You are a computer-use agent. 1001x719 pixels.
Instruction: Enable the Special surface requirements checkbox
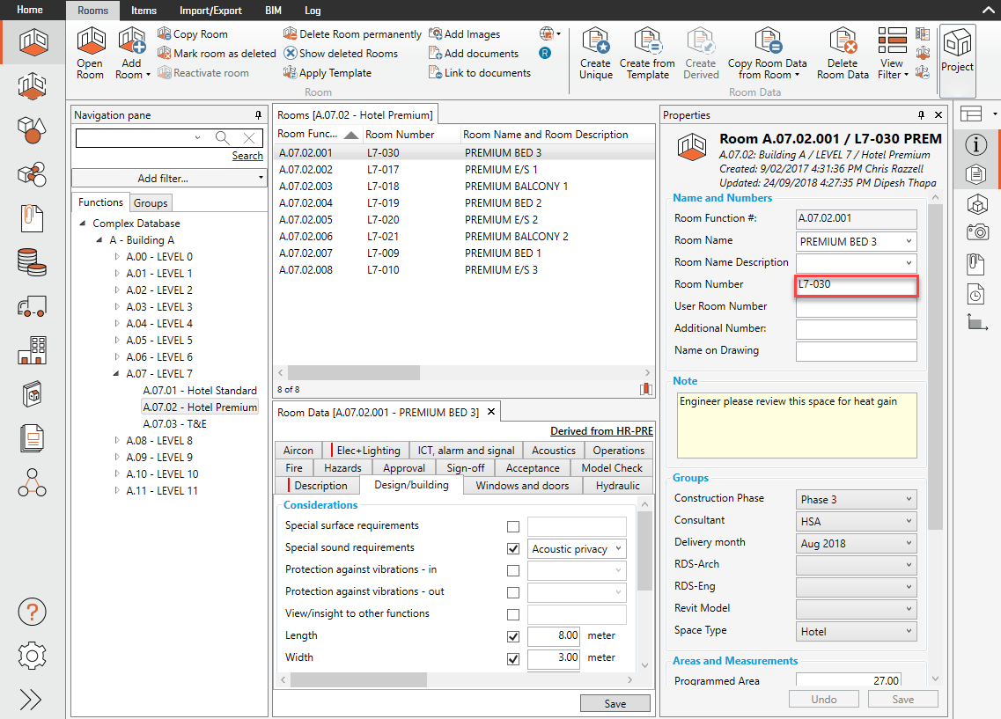pyautogui.click(x=513, y=526)
